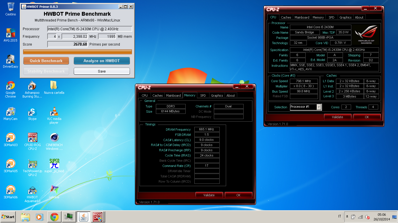398x223 pixels.
Task: Open Windows Explorer from taskbar
Action: pyautogui.click(x=25, y=217)
